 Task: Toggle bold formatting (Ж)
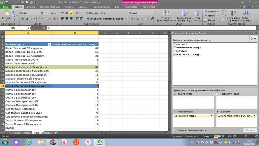[x=23, y=19]
